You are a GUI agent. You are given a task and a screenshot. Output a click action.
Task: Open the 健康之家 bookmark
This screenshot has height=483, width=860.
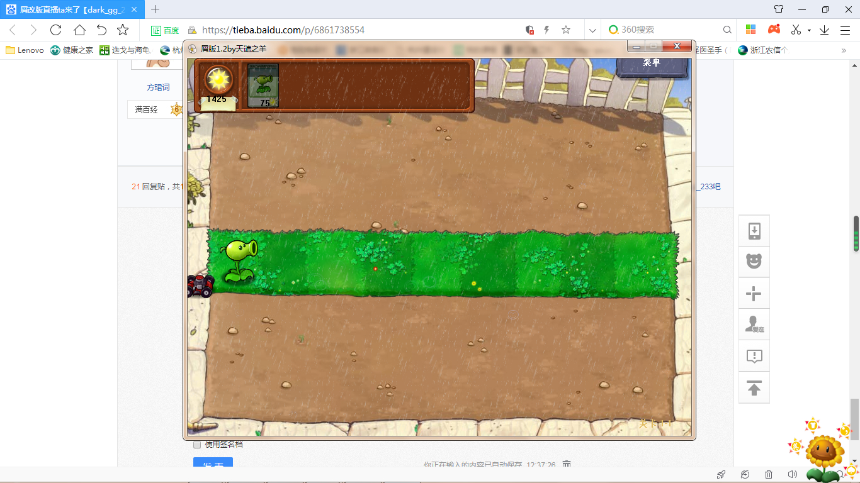[72, 50]
